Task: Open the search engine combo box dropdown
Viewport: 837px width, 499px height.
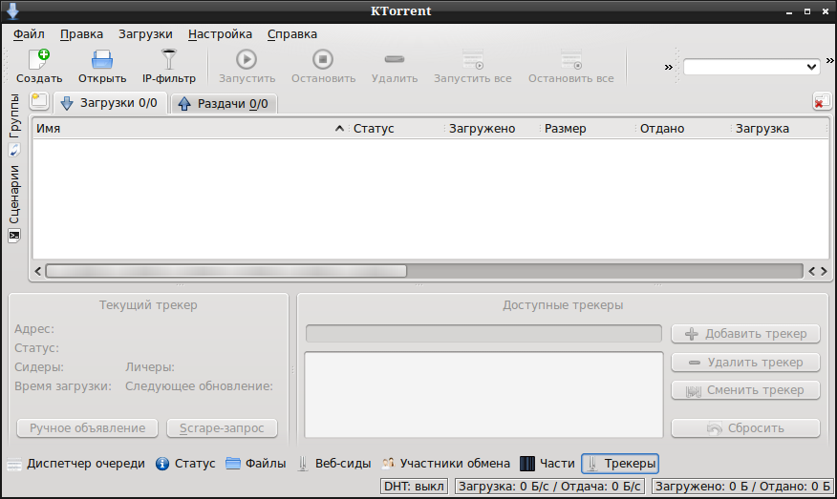Action: tap(811, 67)
